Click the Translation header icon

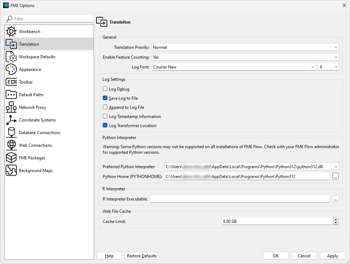[102, 22]
